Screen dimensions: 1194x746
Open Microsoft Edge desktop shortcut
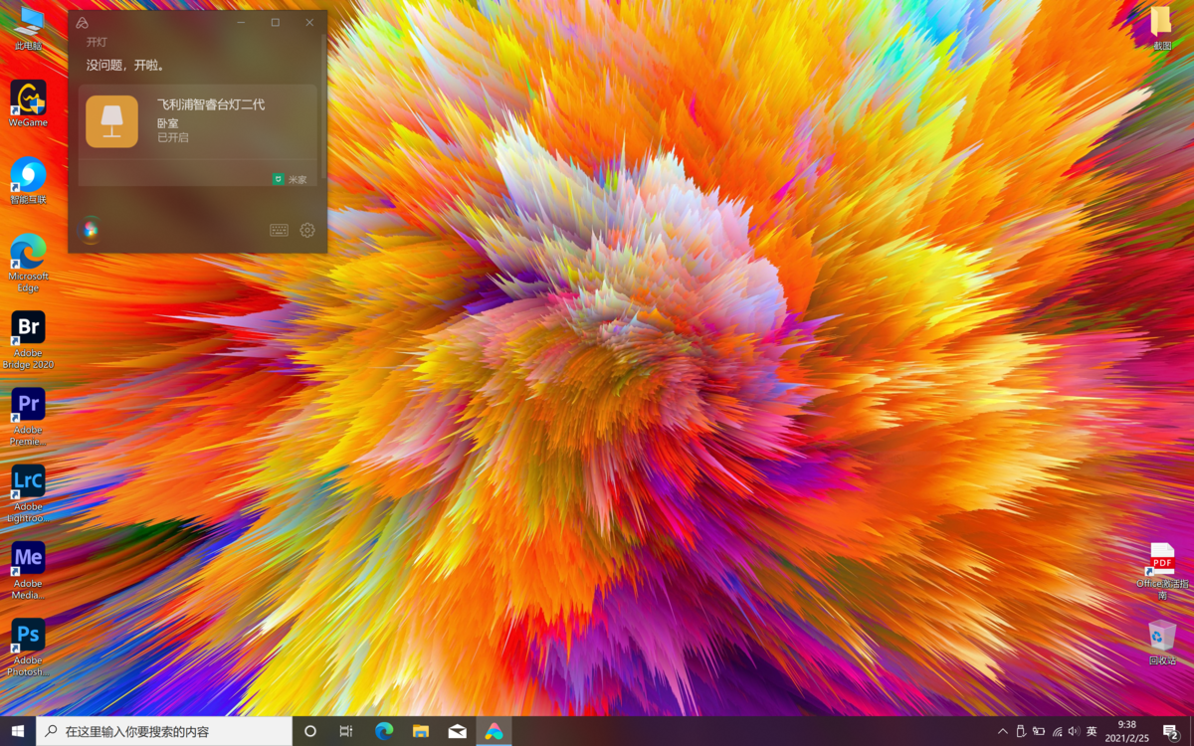click(28, 263)
